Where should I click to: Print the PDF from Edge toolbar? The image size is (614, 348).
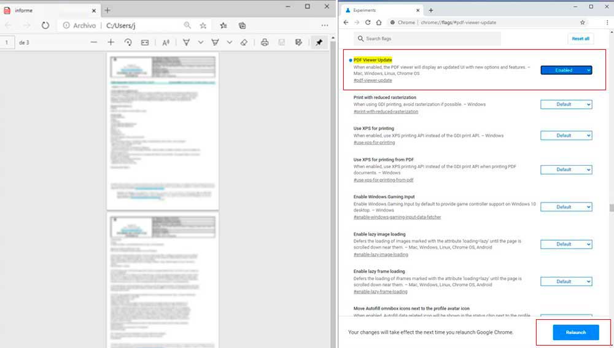click(x=265, y=42)
